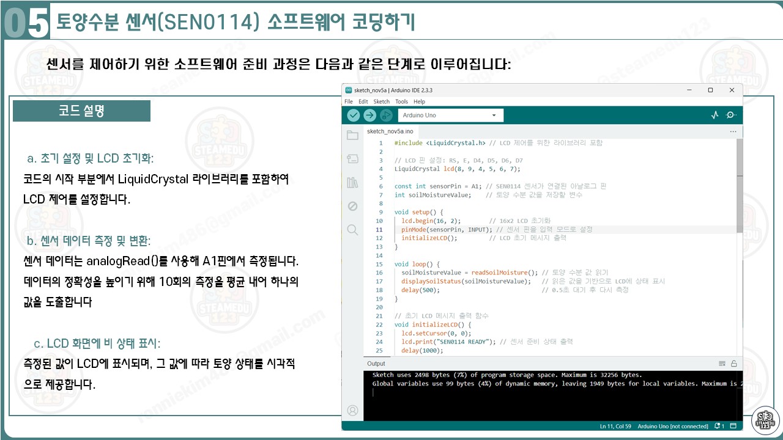Click the 'Global variables use 99 bytes' output line
The height and width of the screenshot is (440, 783).
[x=557, y=384]
